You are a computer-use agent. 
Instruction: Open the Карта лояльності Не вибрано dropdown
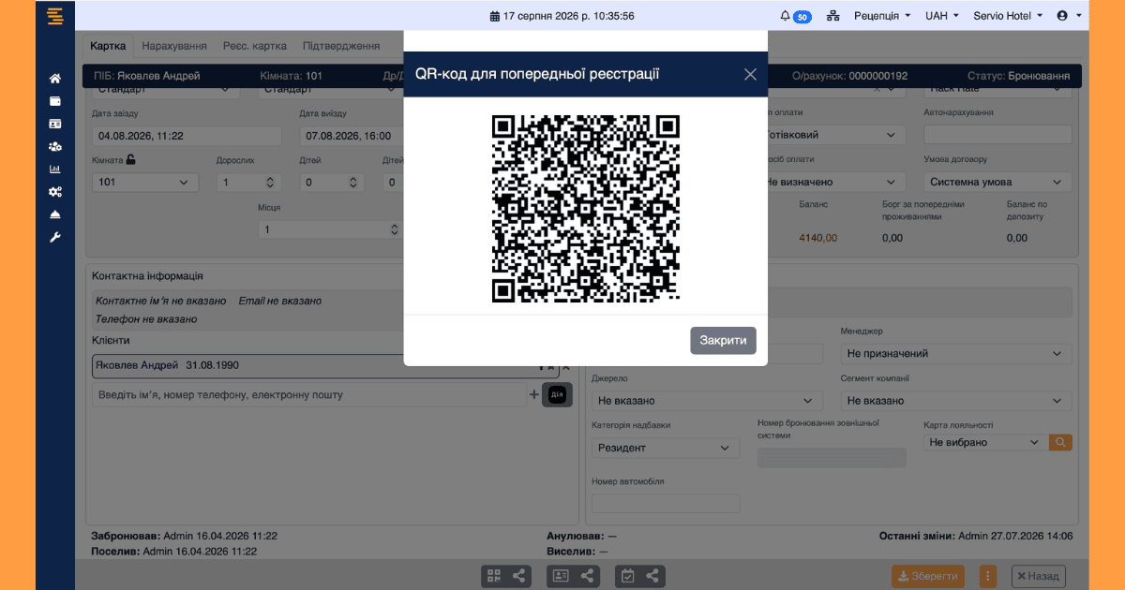[984, 442]
